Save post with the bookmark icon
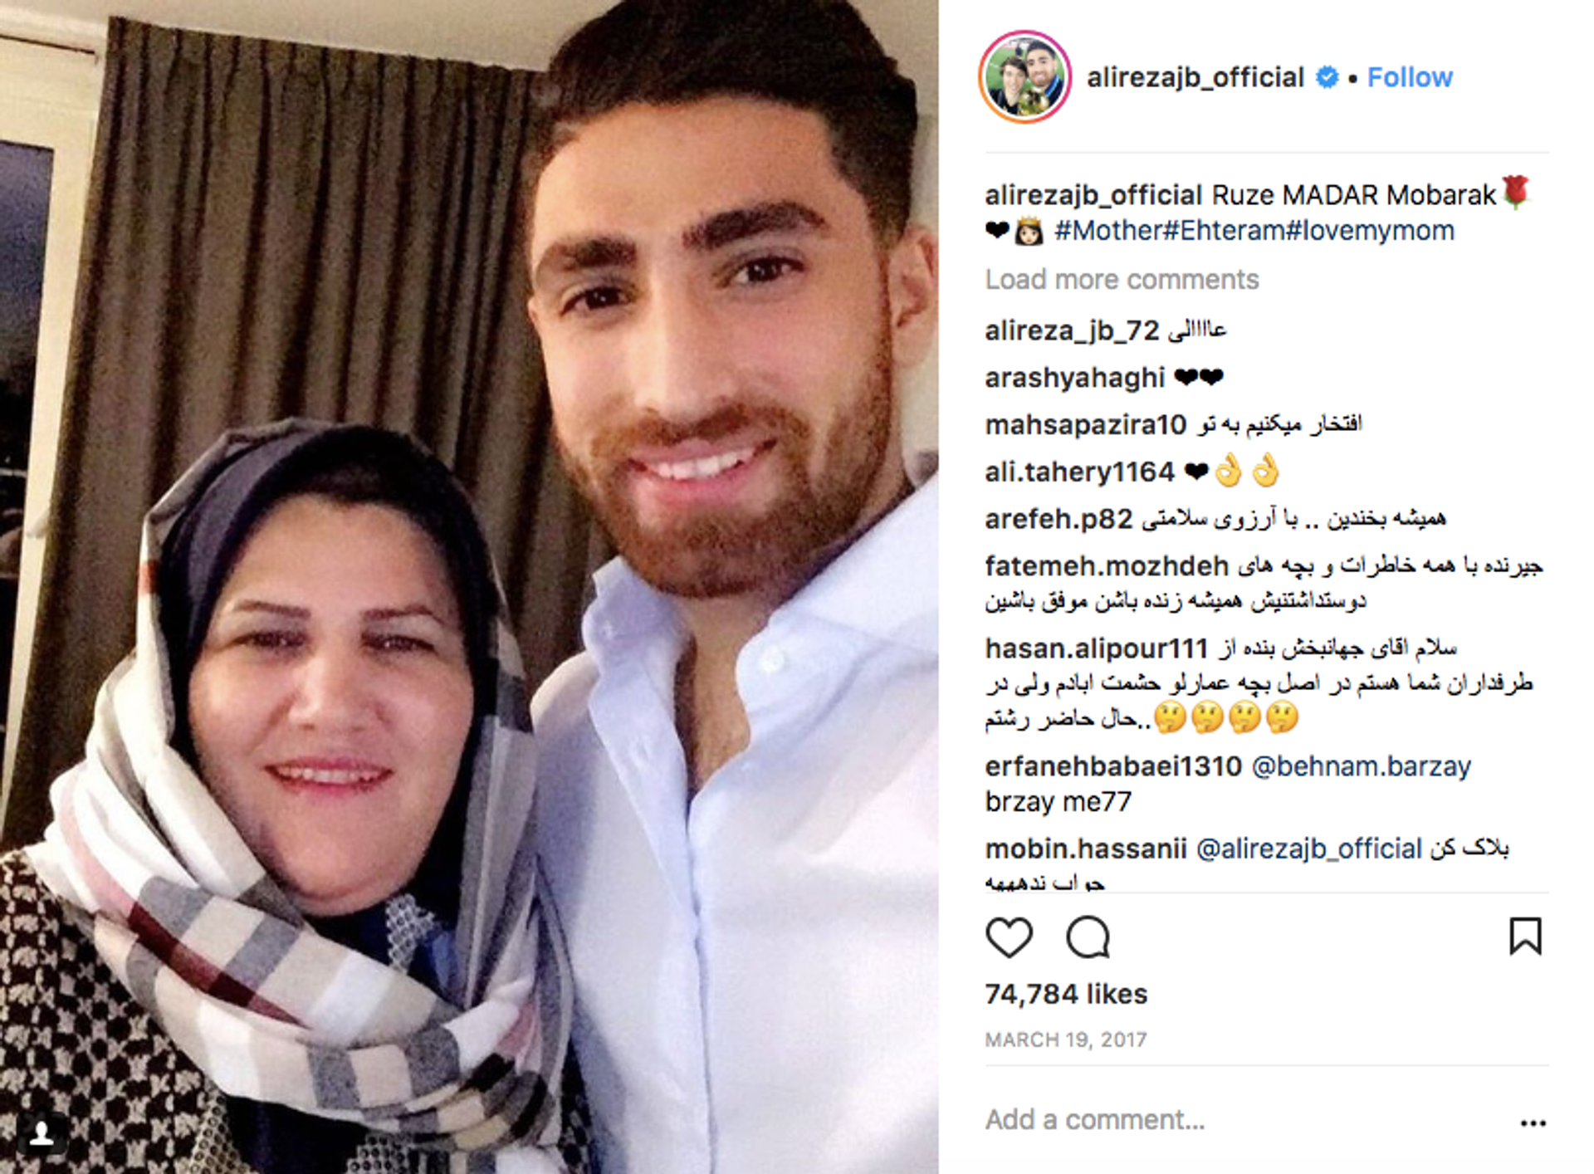The width and height of the screenshot is (1594, 1174). 1525,937
